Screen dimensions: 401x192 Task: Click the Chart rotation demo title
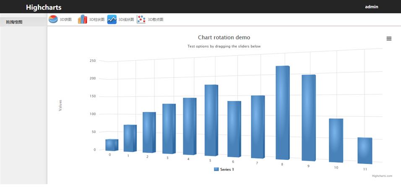pyautogui.click(x=224, y=38)
